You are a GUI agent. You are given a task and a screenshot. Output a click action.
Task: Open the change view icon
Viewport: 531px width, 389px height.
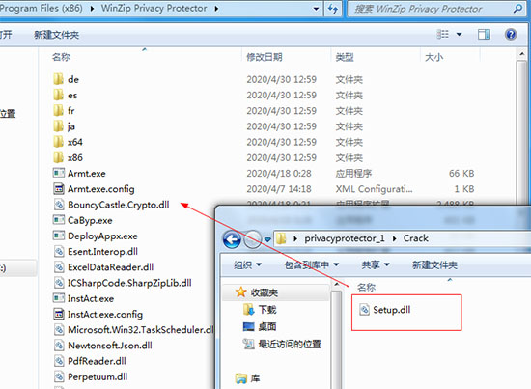pos(442,34)
